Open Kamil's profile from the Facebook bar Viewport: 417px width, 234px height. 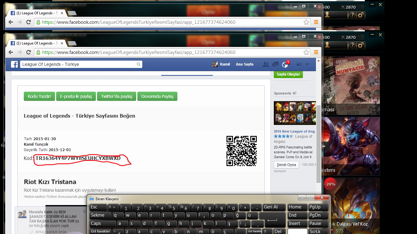pos(221,64)
